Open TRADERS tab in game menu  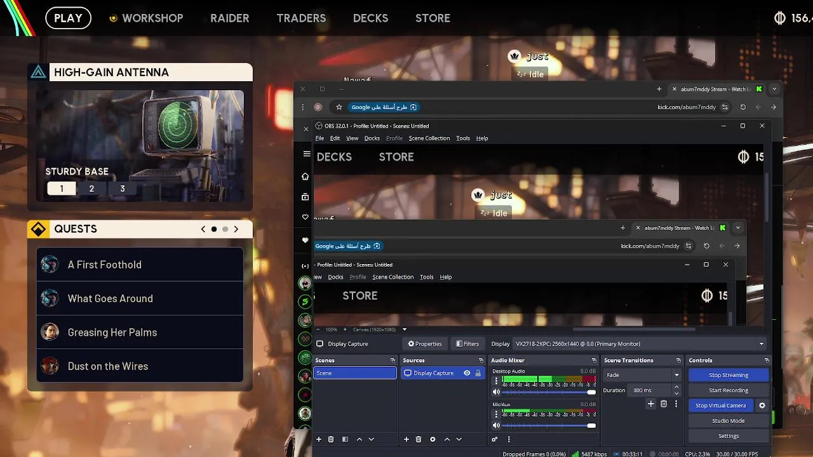(x=301, y=18)
